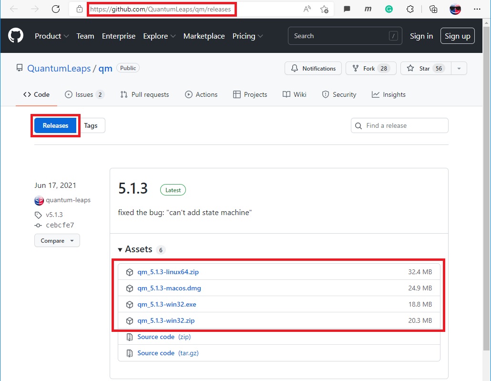Open browser settings three-dots menu
Image resolution: width=491 pixels, height=381 pixels.
477,9
